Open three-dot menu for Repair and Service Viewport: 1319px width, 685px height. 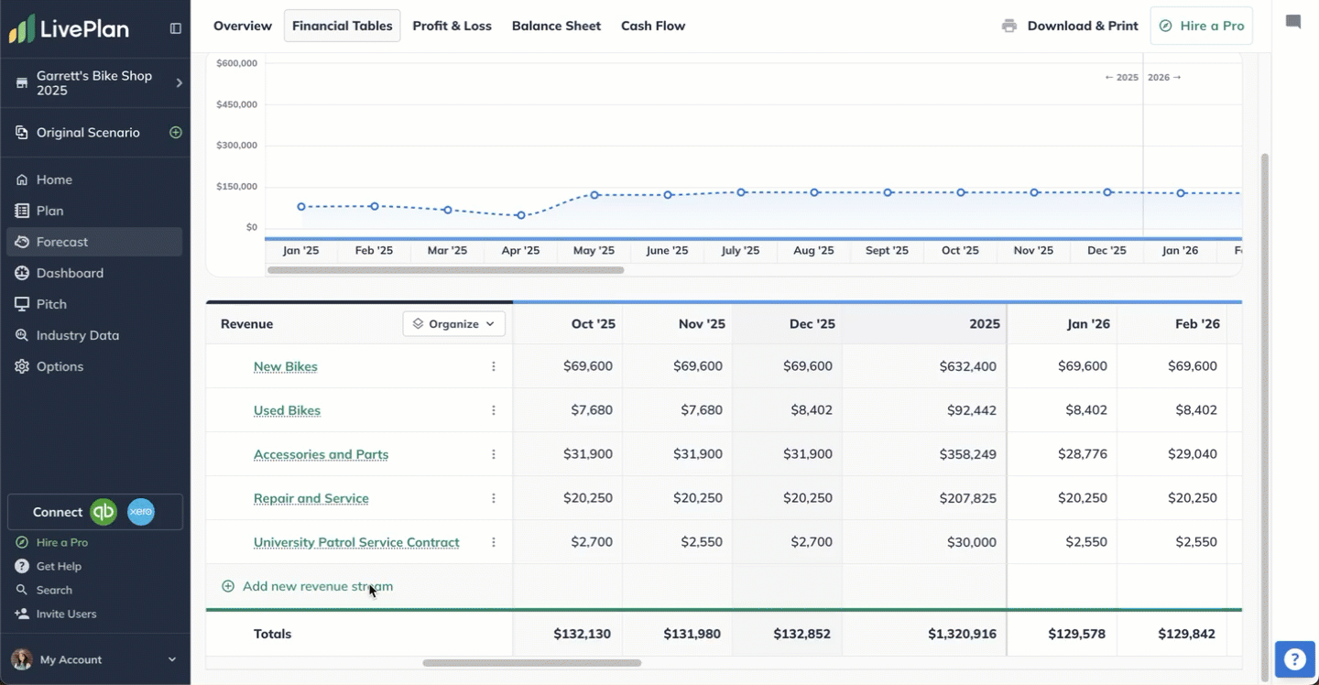pos(494,498)
